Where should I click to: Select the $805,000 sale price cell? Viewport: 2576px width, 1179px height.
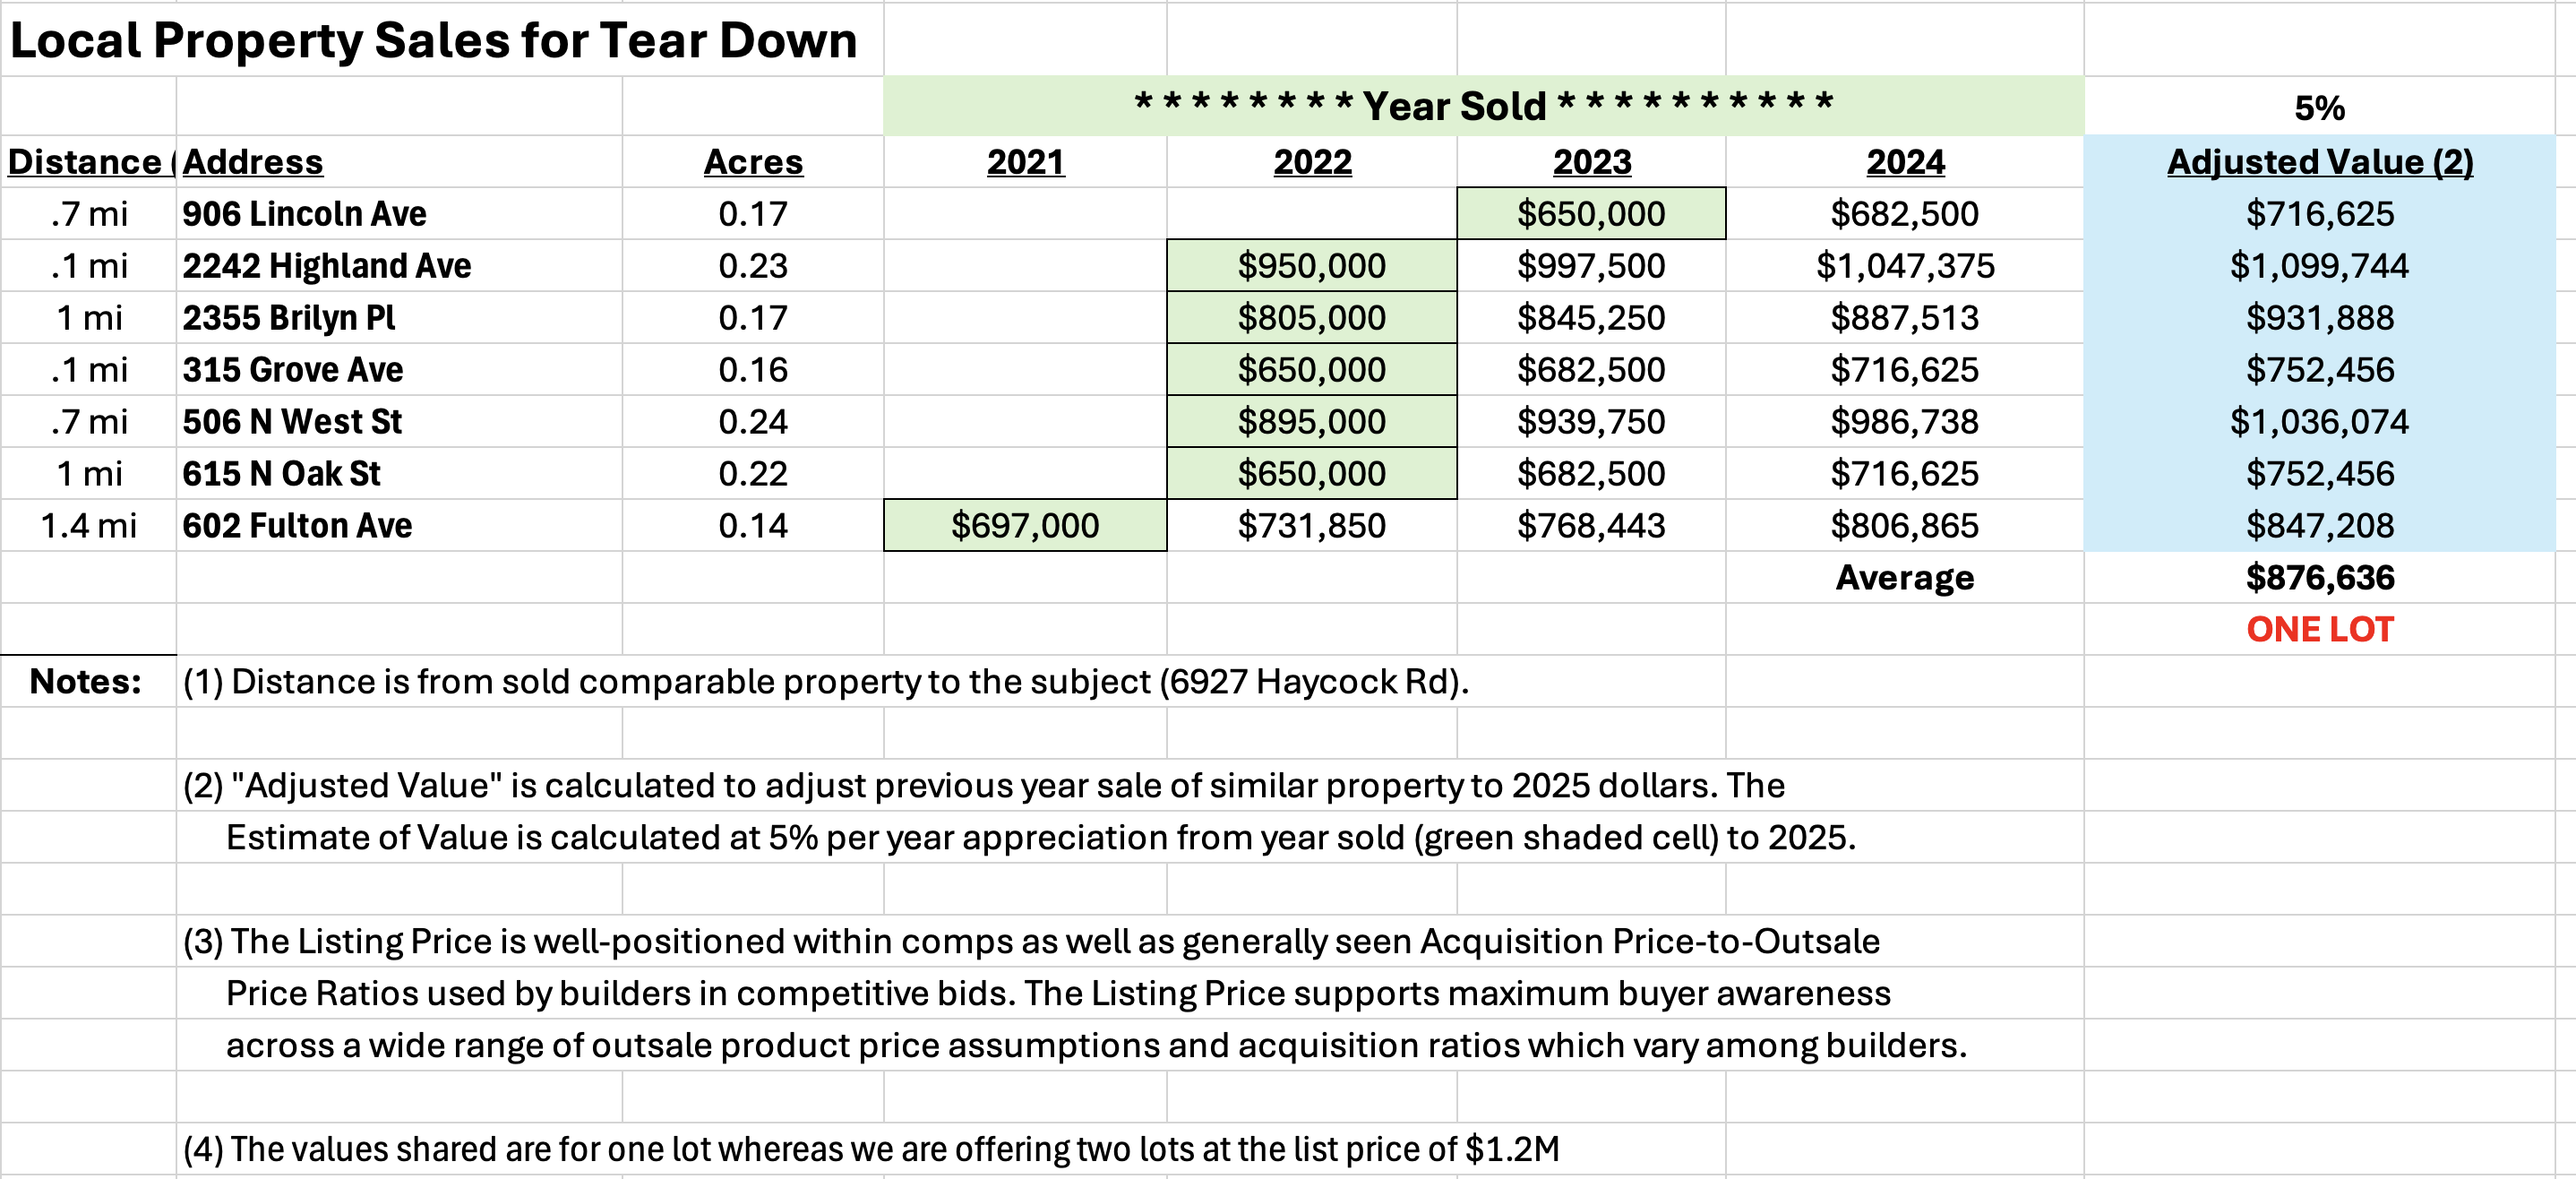coord(1311,318)
